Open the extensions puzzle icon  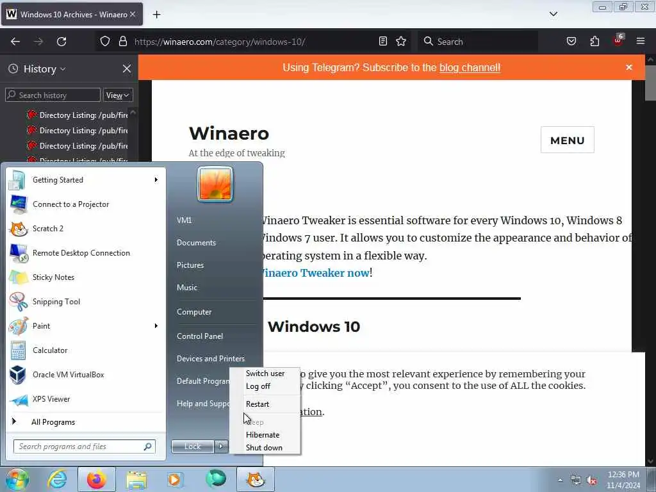594,42
